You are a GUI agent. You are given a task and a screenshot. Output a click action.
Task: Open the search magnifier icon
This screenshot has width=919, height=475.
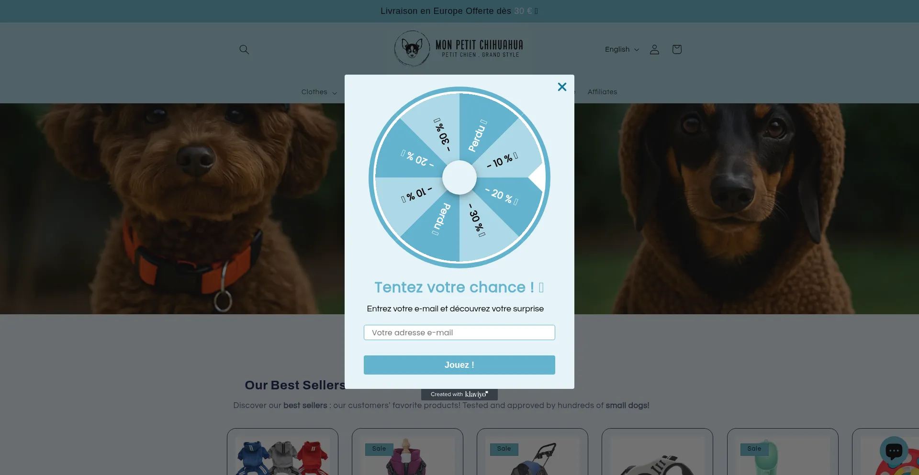[x=244, y=49]
